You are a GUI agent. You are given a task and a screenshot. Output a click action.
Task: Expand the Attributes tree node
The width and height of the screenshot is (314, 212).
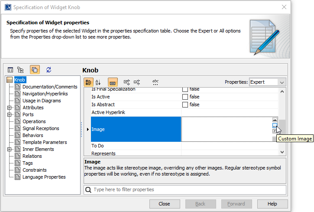click(x=9, y=108)
